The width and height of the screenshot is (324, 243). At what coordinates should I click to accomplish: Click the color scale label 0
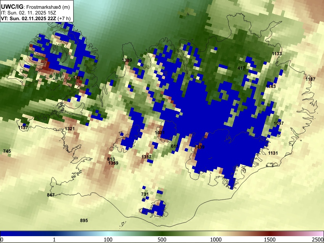click(2, 240)
